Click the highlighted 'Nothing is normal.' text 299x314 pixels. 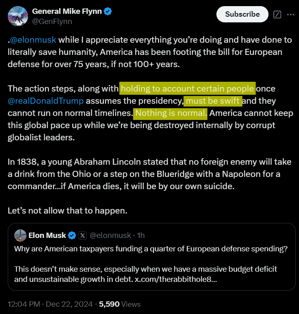[171, 113]
